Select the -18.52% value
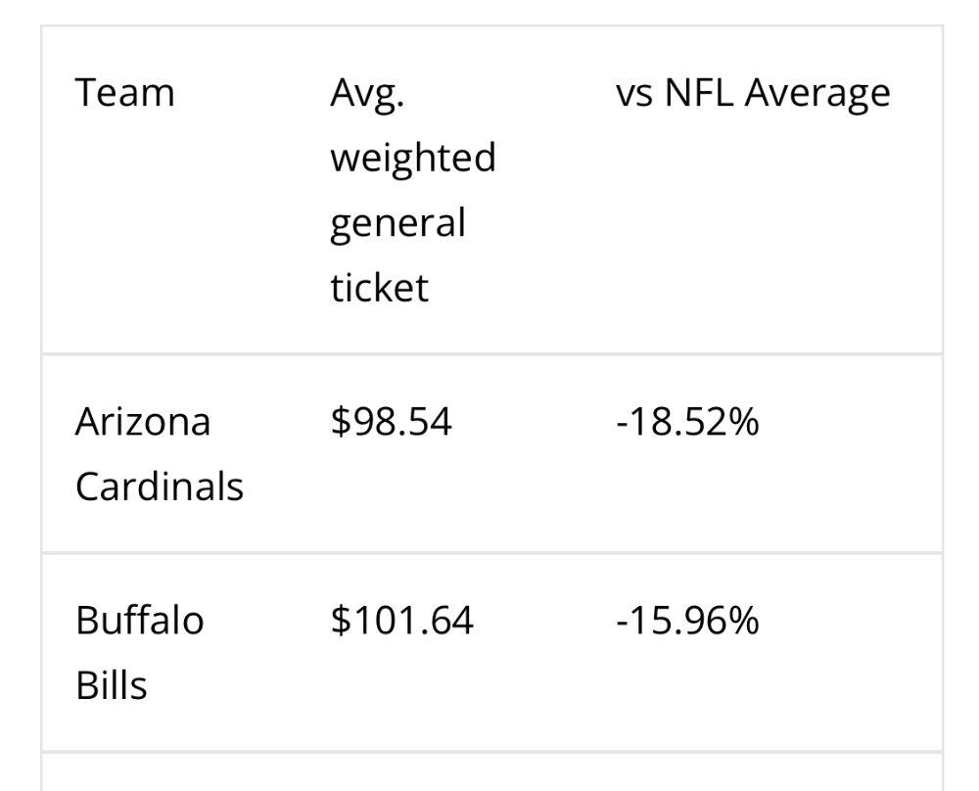 point(687,421)
